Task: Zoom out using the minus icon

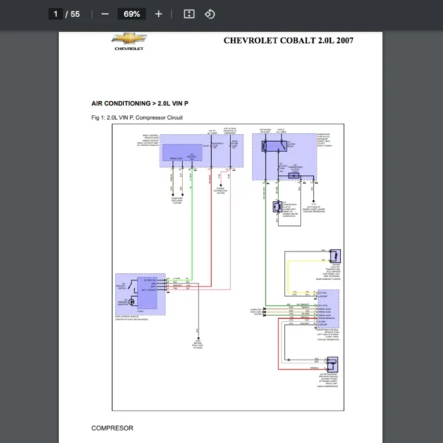Action: click(105, 14)
